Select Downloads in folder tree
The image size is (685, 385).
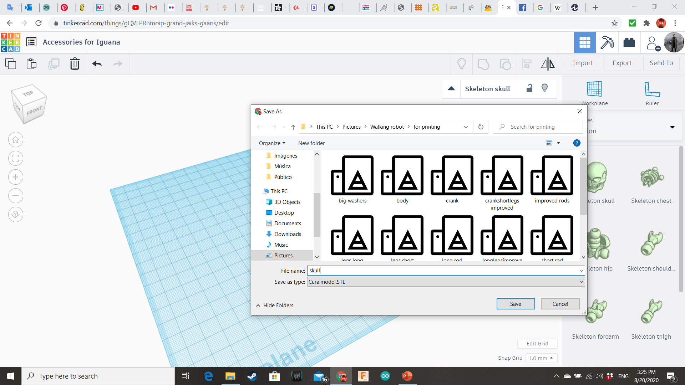(288, 234)
